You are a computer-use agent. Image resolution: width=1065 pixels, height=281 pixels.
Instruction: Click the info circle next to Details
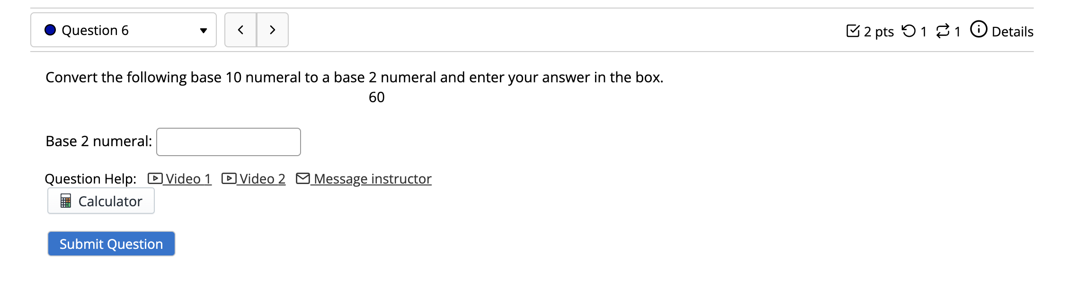click(x=978, y=30)
